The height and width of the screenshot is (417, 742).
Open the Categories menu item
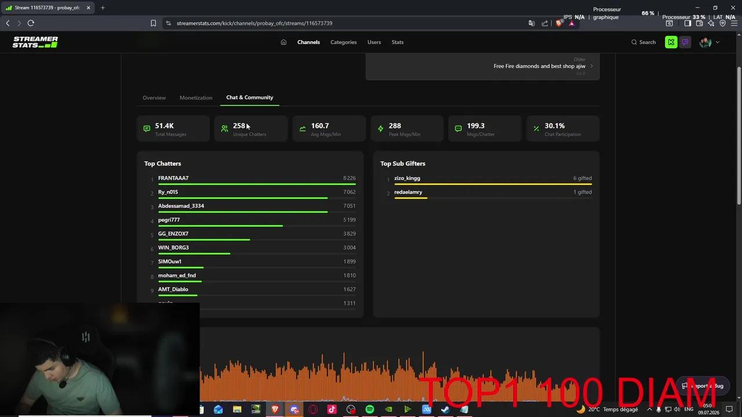click(344, 42)
